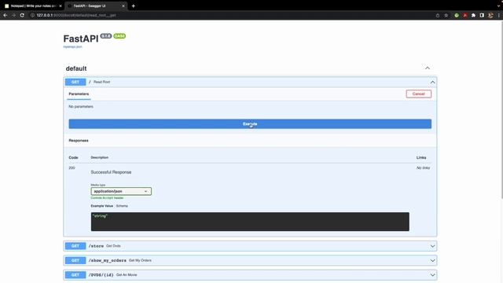The height and width of the screenshot is (283, 503).
Task: Click the GET badge of /show_my_orders
Action: coord(75,260)
